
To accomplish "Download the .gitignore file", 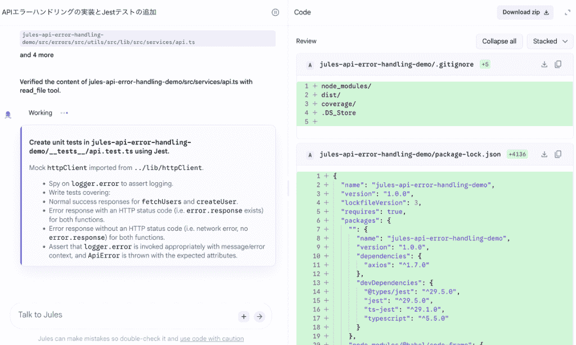I will [x=544, y=64].
